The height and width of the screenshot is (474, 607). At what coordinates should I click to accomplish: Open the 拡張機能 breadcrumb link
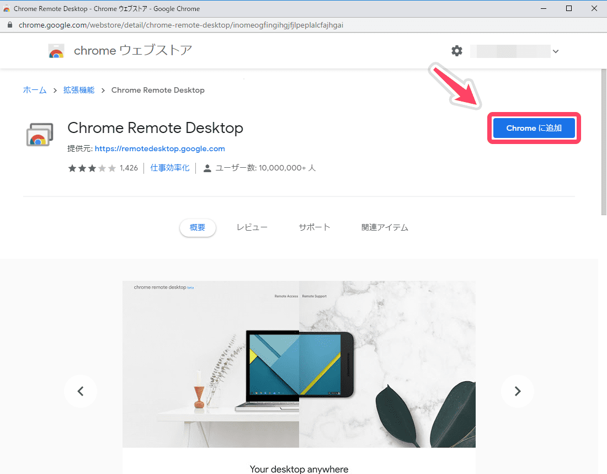[x=79, y=90]
